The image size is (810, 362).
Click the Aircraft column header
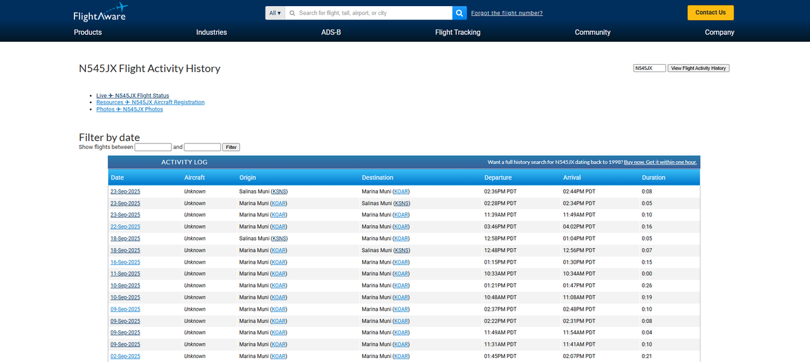coord(195,177)
